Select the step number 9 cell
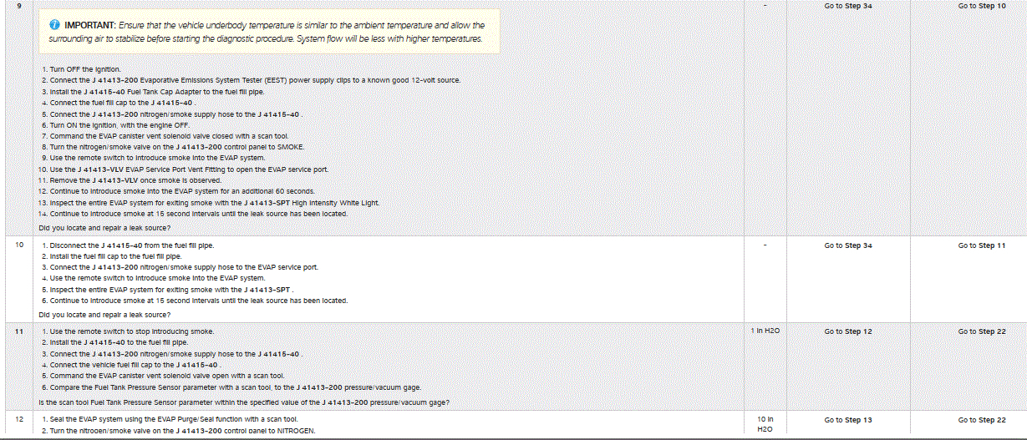The image size is (1027, 440). (18, 6)
